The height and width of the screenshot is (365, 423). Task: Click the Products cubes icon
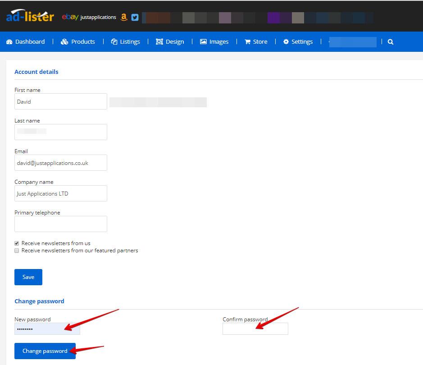tap(64, 42)
